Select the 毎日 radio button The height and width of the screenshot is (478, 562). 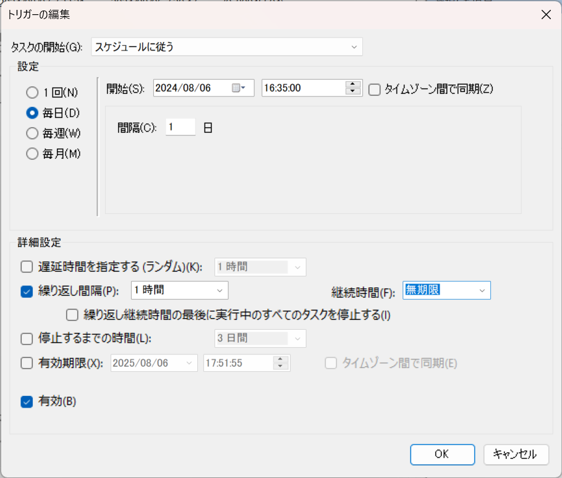tap(32, 113)
